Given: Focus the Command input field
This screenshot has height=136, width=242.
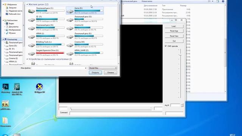Looking at the screenshot, I should click(116, 113).
